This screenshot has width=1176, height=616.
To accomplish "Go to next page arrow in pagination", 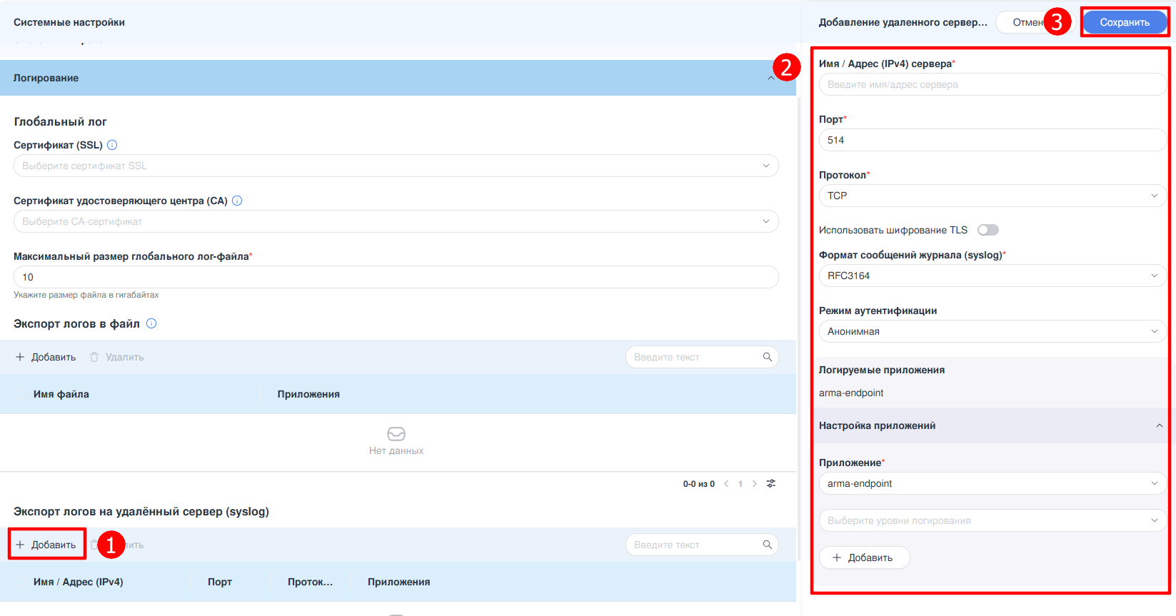I will [x=755, y=484].
